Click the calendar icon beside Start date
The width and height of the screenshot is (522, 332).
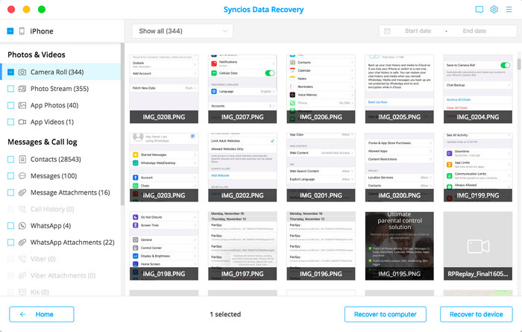(x=387, y=31)
